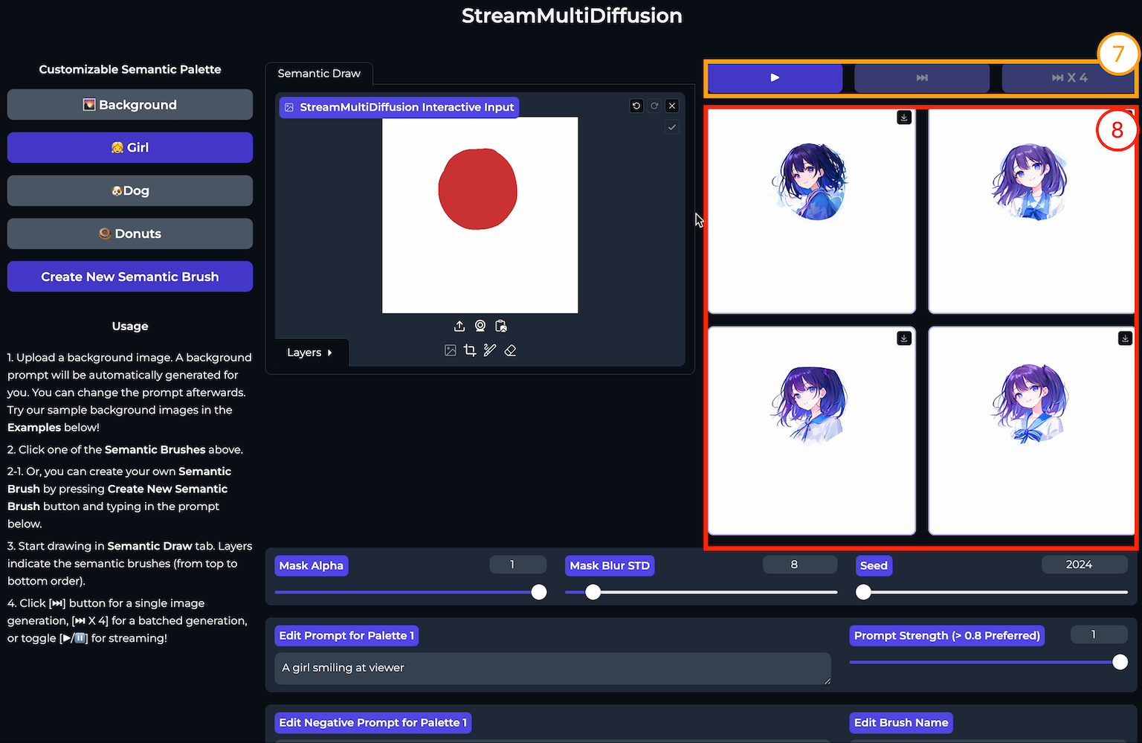The height and width of the screenshot is (743, 1142).
Task: Download the bottom-left generated image
Action: coord(904,338)
